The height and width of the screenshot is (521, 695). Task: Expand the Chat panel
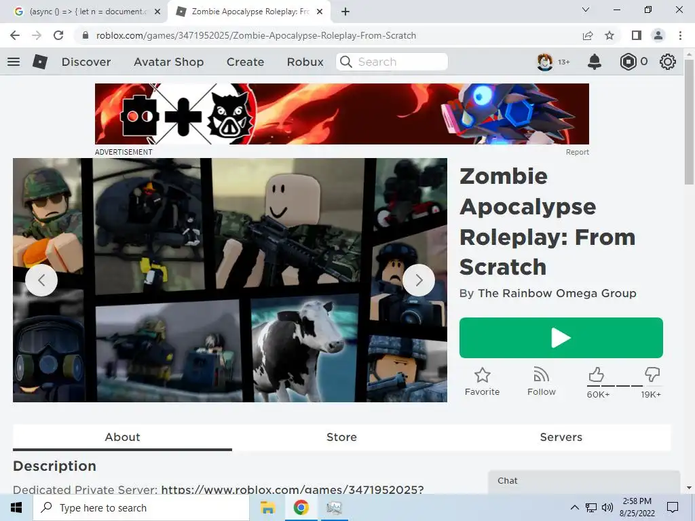[584, 481]
